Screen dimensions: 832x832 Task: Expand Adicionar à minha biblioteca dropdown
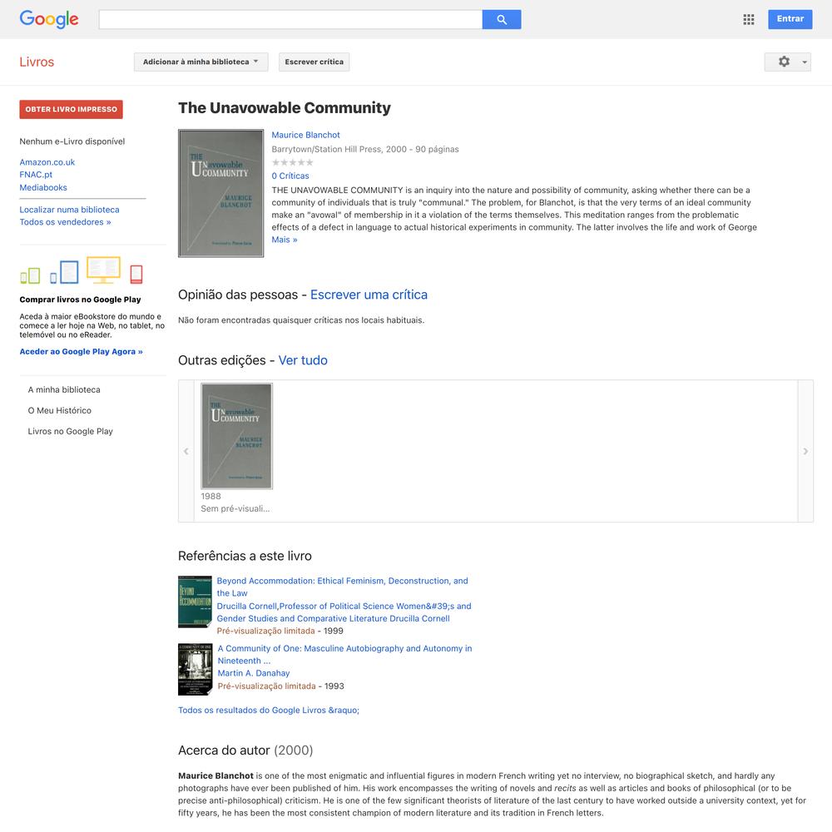pyautogui.click(x=201, y=62)
